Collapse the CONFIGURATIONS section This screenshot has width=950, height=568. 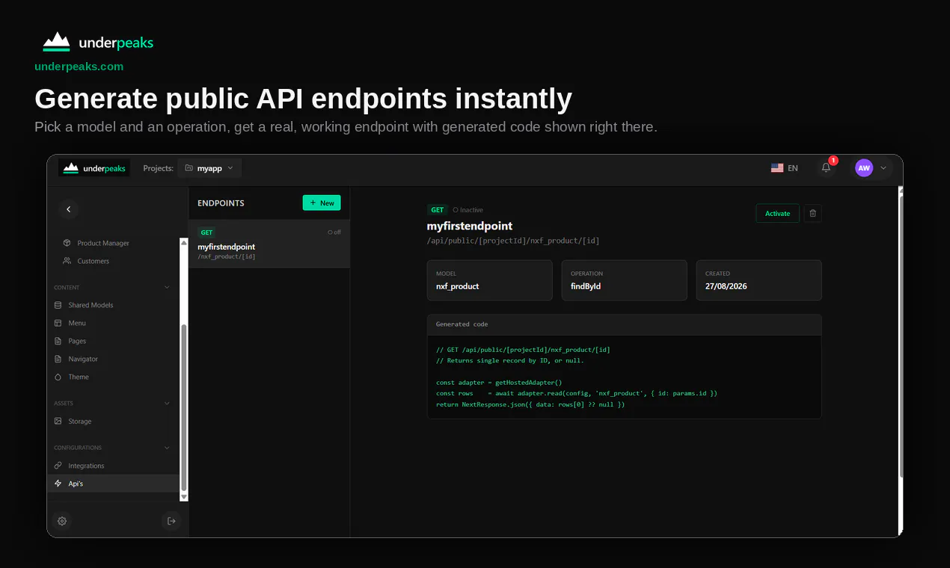point(167,448)
